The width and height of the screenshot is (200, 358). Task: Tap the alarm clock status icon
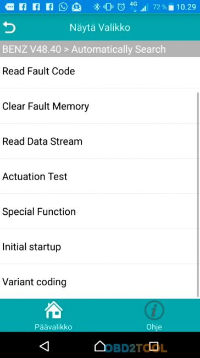coord(121,7)
